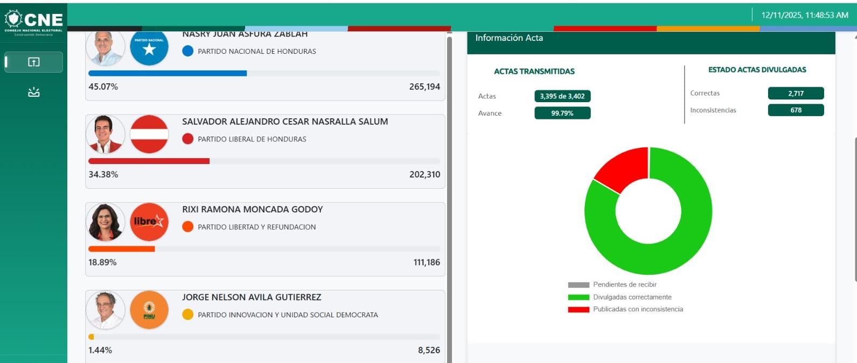The width and height of the screenshot is (857, 363).
Task: Click Rixi Moncada's candidate photo
Action: [106, 222]
